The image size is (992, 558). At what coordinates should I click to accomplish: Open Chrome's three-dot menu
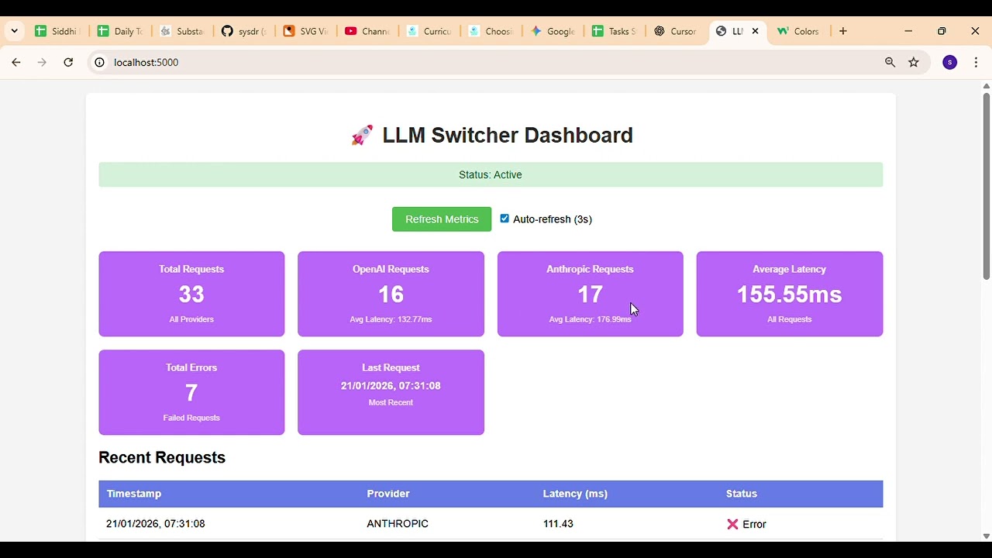[976, 62]
